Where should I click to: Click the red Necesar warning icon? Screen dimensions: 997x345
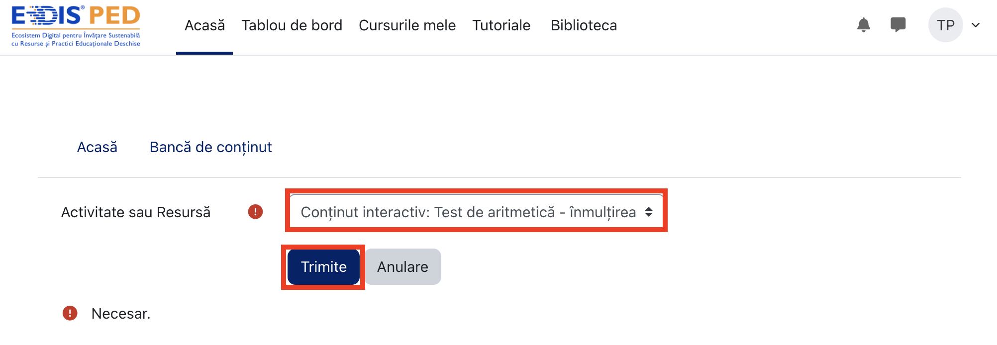pos(70,312)
